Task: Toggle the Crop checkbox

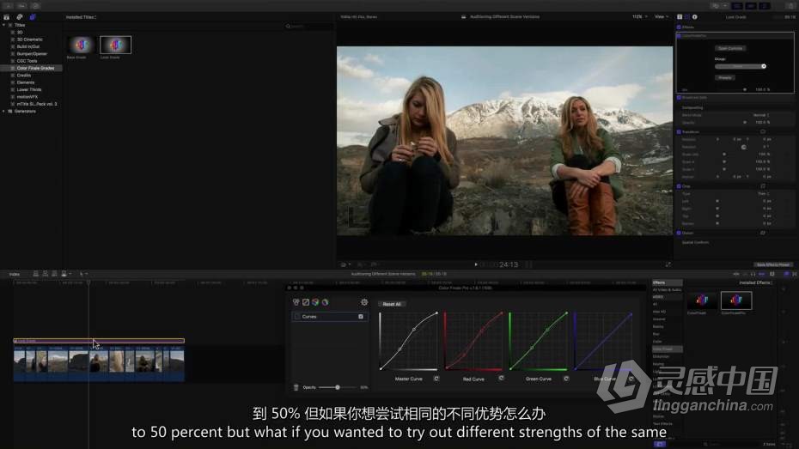Action: (x=679, y=186)
